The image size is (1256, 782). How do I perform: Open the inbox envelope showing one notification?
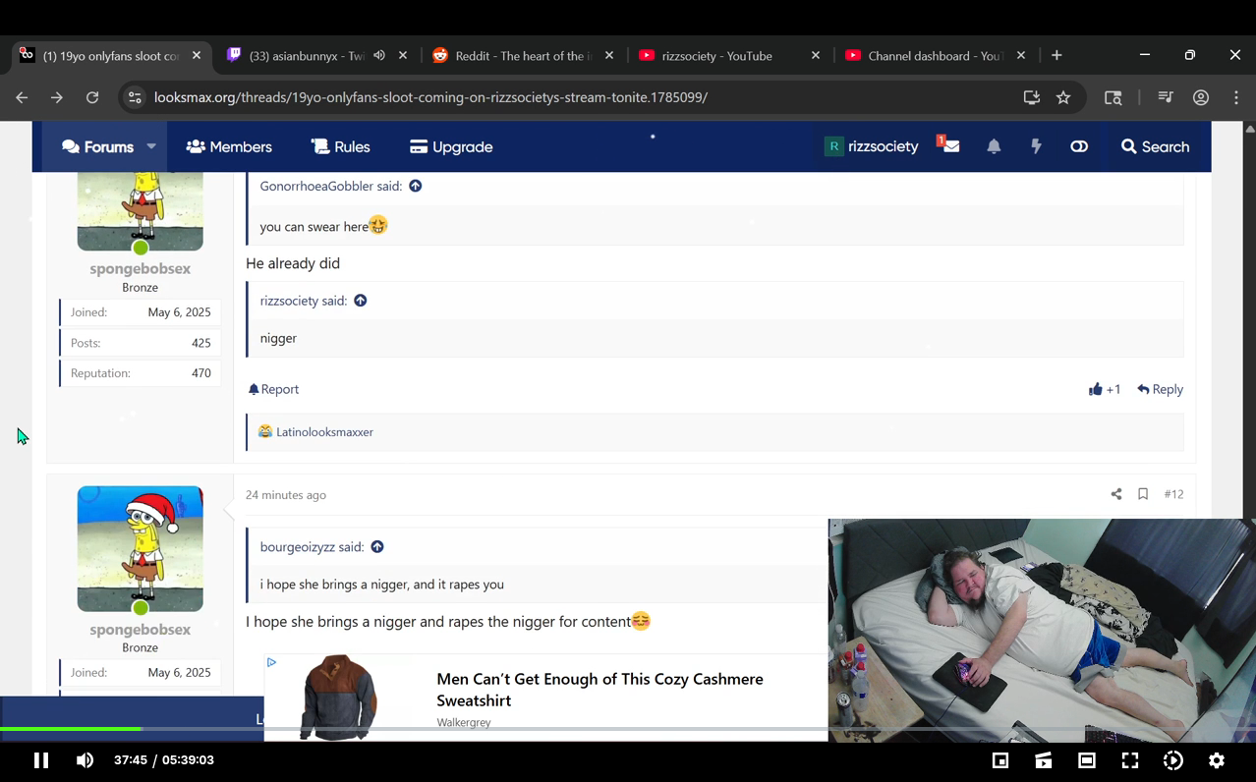(949, 146)
